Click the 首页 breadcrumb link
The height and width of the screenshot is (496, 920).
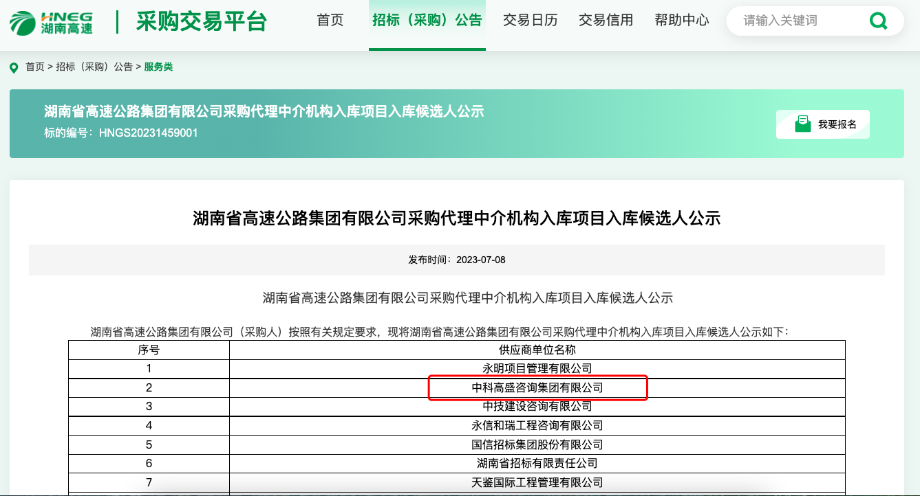(35, 67)
